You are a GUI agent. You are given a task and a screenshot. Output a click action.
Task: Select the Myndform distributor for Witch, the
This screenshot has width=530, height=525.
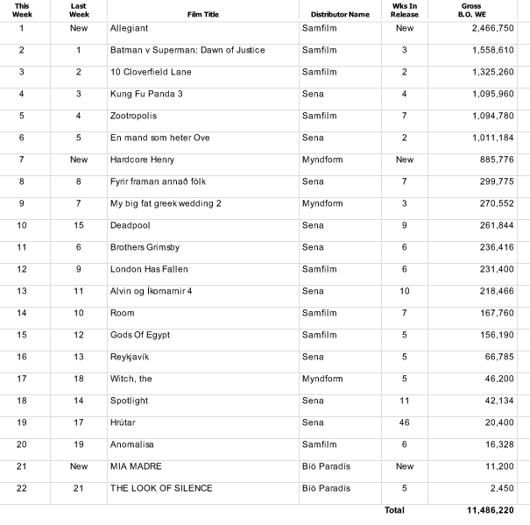[x=322, y=379]
